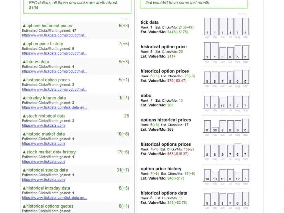Click 'Estimated Clicks/Month gained: 17' text
Screen dimensions: 284x213
49,31
